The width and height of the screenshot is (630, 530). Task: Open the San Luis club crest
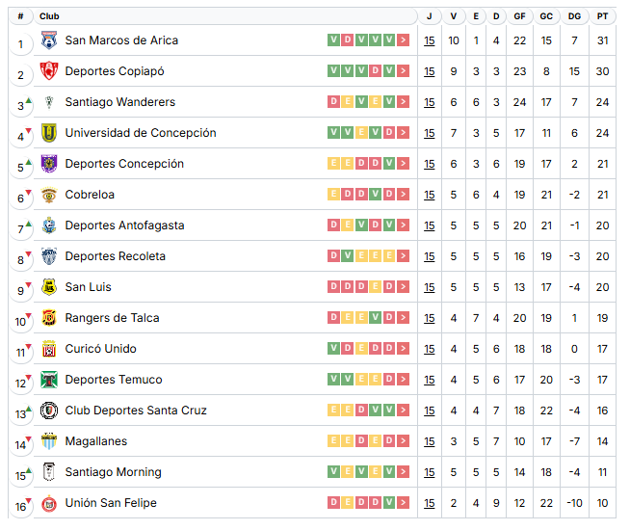coord(49,287)
